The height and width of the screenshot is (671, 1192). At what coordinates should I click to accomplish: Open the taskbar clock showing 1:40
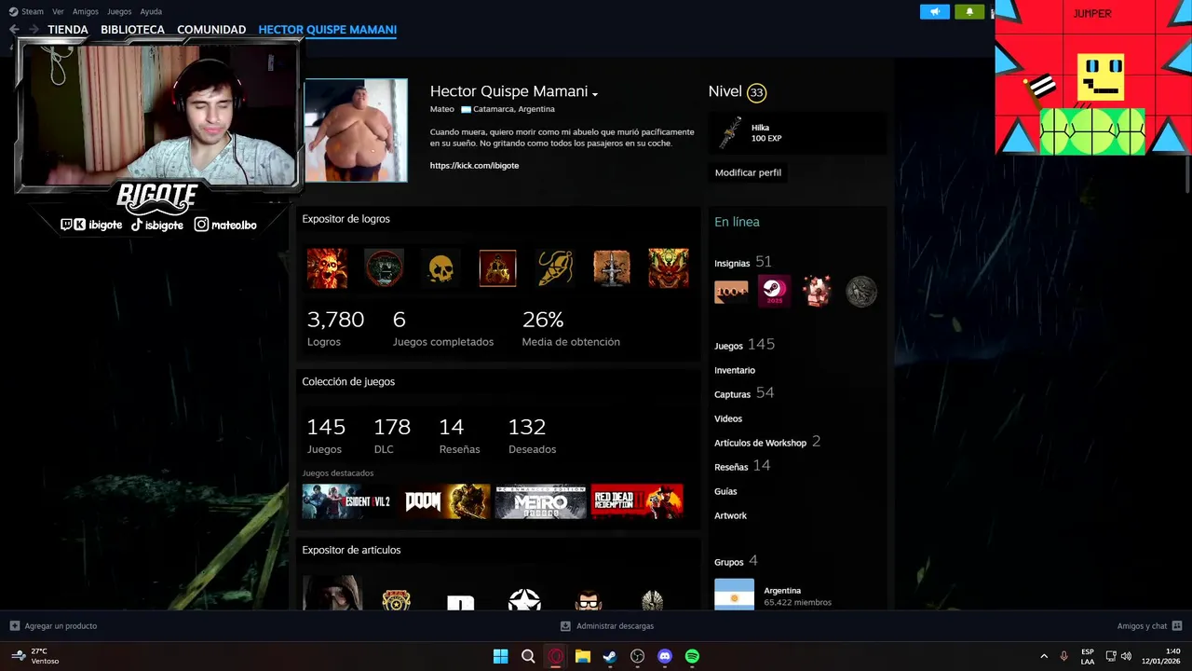[1161, 656]
